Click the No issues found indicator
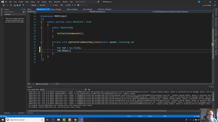This screenshot has height=122, width=218. [42, 84]
